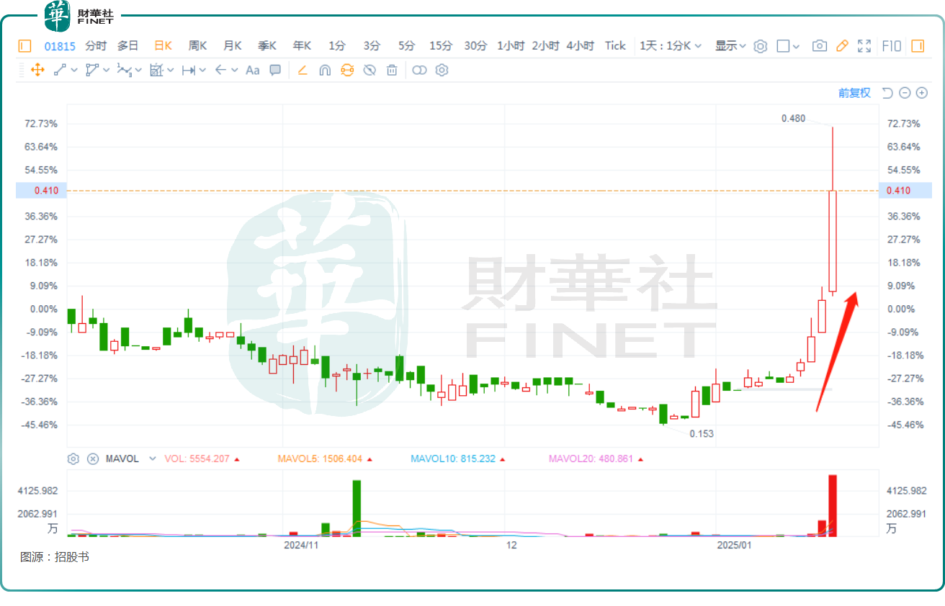The height and width of the screenshot is (606, 945).
Task: Open drawing toolbar settings gear
Action: coord(442,71)
